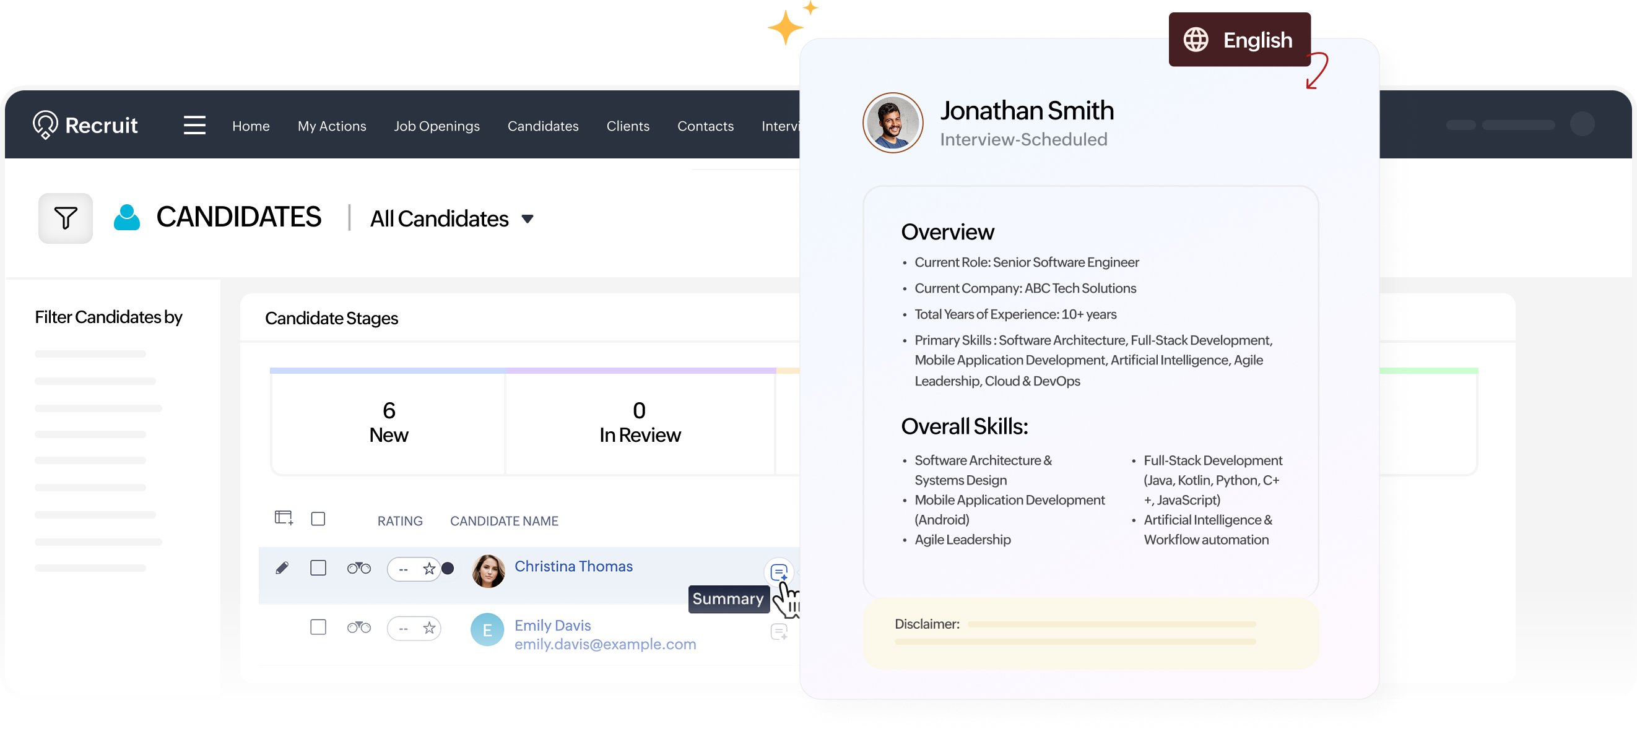The height and width of the screenshot is (737, 1637).
Task: Click the Emily Davis letter avatar
Action: 487,629
